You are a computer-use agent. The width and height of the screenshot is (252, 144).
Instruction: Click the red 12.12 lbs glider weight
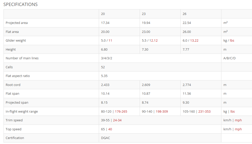click(x=153, y=41)
